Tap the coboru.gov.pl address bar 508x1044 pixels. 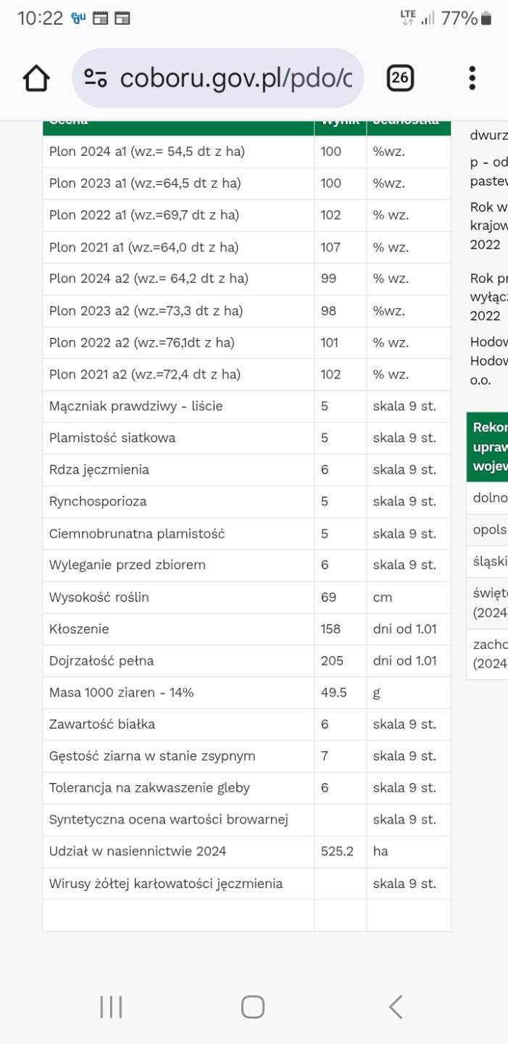point(236,78)
